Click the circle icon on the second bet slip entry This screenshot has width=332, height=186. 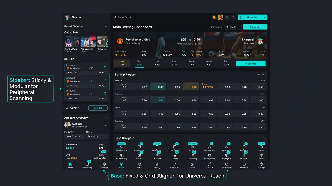[x=105, y=80]
